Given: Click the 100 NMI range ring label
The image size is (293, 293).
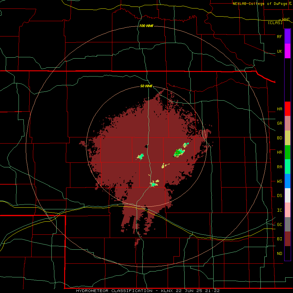Looking at the screenshot, I should pyautogui.click(x=146, y=26).
